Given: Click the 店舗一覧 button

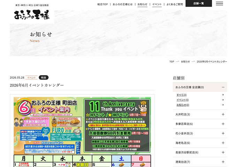Looking at the screenshot, I should point(199,3).
